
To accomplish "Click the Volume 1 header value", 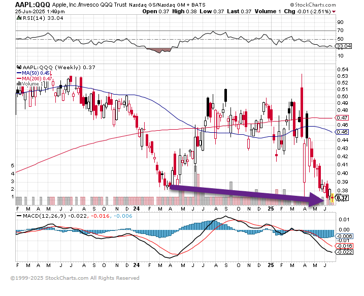I will click(268, 11).
